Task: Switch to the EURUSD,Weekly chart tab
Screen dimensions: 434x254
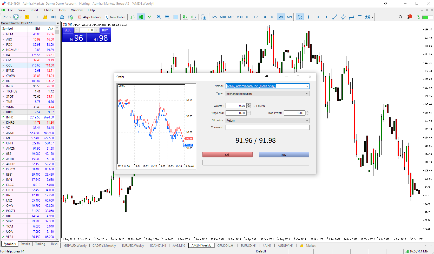Action: coord(133,246)
